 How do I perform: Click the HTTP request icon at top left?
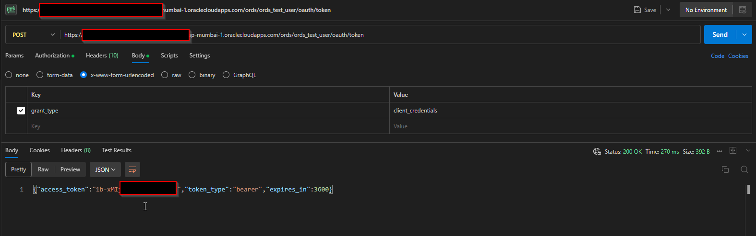point(11,10)
